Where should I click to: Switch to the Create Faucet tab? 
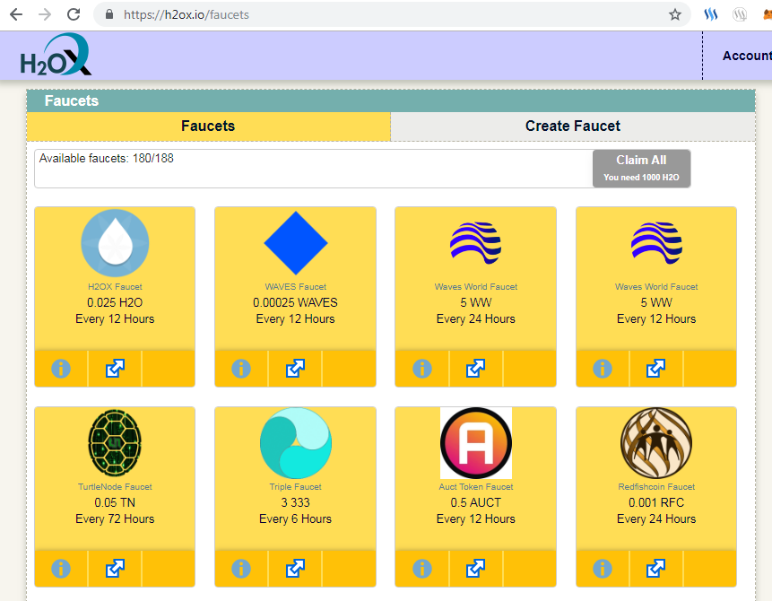[573, 126]
